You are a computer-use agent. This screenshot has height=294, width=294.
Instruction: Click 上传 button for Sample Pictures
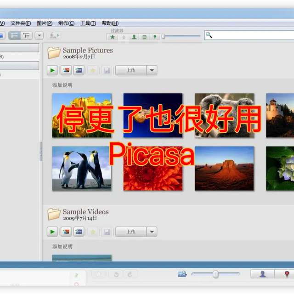(x=131, y=70)
